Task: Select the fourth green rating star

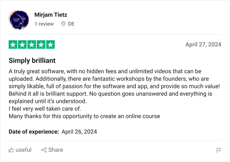Action: [41, 45]
